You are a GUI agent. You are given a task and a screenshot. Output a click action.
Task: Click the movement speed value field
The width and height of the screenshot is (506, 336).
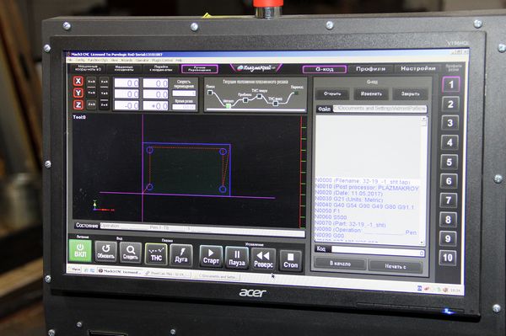click(x=184, y=93)
